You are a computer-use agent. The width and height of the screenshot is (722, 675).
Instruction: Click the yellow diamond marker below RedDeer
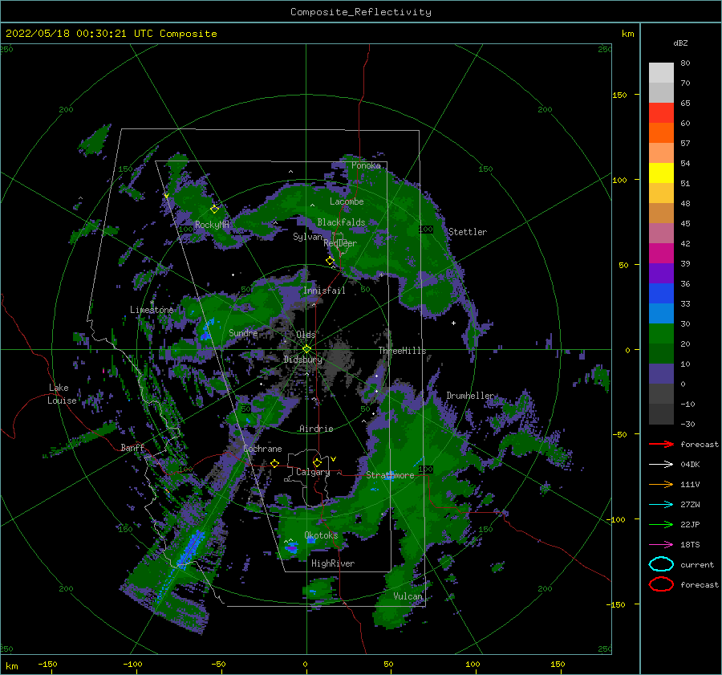[330, 261]
